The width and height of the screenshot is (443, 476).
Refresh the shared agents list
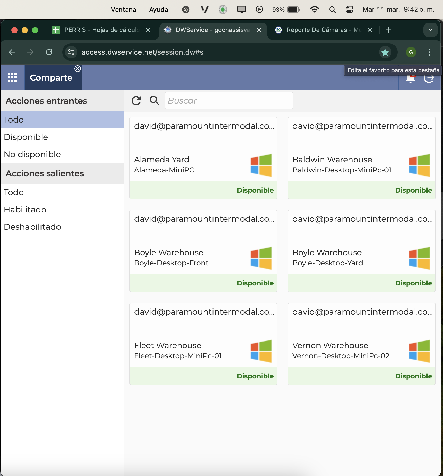(136, 101)
